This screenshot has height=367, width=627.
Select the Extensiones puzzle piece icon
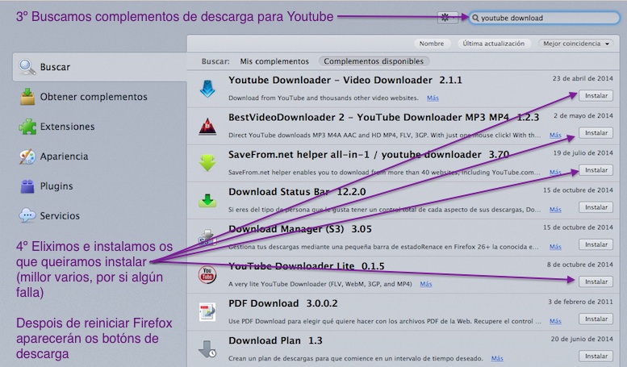[27, 127]
